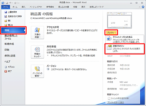Open the ファイル tab
The height and width of the screenshot is (106, 146).
pyautogui.click(x=6, y=7)
